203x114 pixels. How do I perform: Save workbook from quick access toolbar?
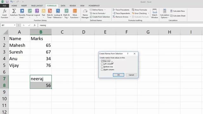click(7, 2)
